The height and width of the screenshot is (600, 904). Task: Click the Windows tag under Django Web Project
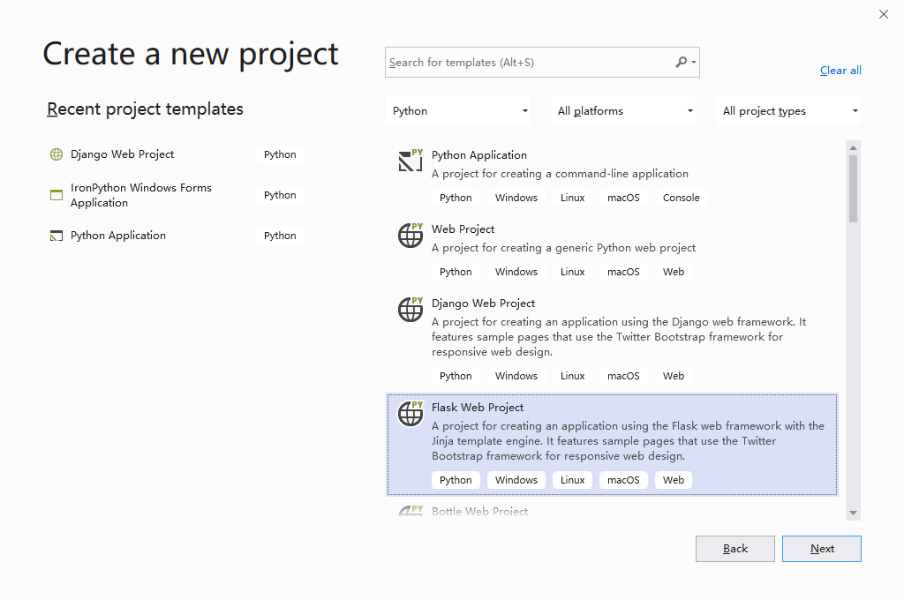pos(516,376)
